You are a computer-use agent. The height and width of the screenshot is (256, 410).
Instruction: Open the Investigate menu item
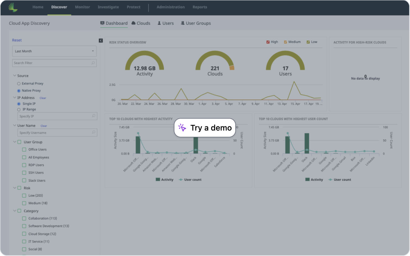coord(108,7)
